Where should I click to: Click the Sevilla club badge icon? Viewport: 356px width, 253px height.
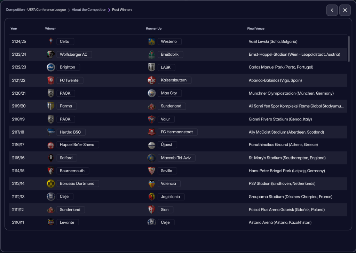click(x=152, y=171)
